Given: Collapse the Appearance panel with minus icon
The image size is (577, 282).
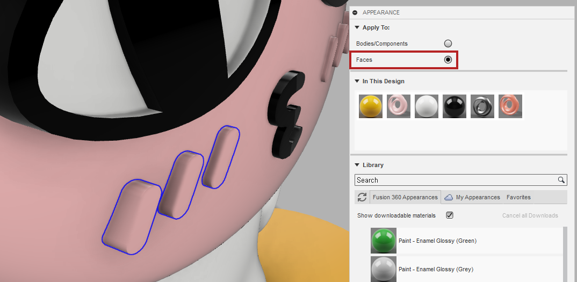Looking at the screenshot, I should coord(355,12).
